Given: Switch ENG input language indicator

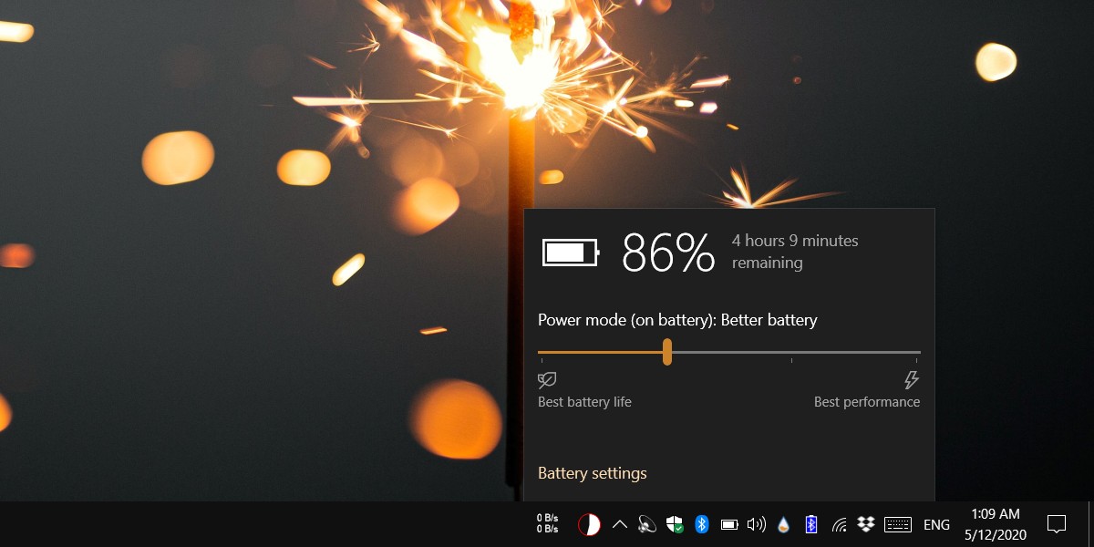Looking at the screenshot, I should click(x=936, y=524).
